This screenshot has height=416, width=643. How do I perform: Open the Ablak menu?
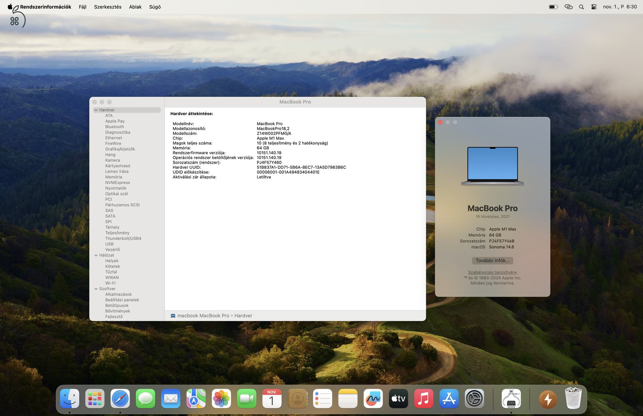click(135, 7)
